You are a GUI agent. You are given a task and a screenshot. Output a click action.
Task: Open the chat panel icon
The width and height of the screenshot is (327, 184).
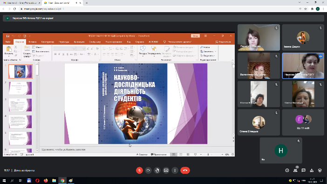(303, 170)
